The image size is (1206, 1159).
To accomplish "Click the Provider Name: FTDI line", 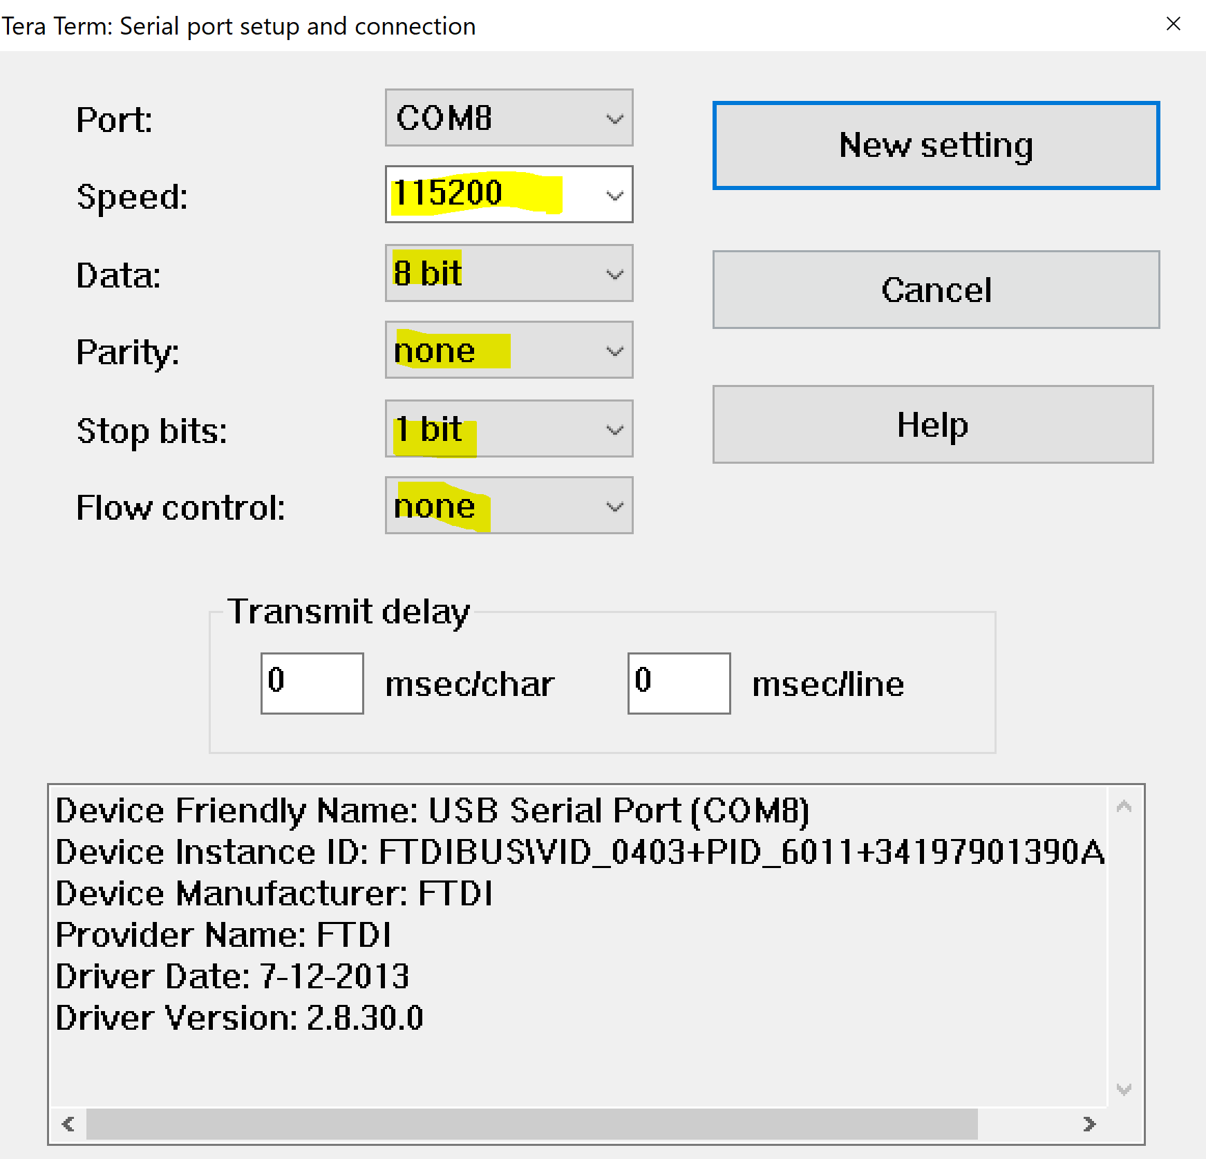I will 223,935.
